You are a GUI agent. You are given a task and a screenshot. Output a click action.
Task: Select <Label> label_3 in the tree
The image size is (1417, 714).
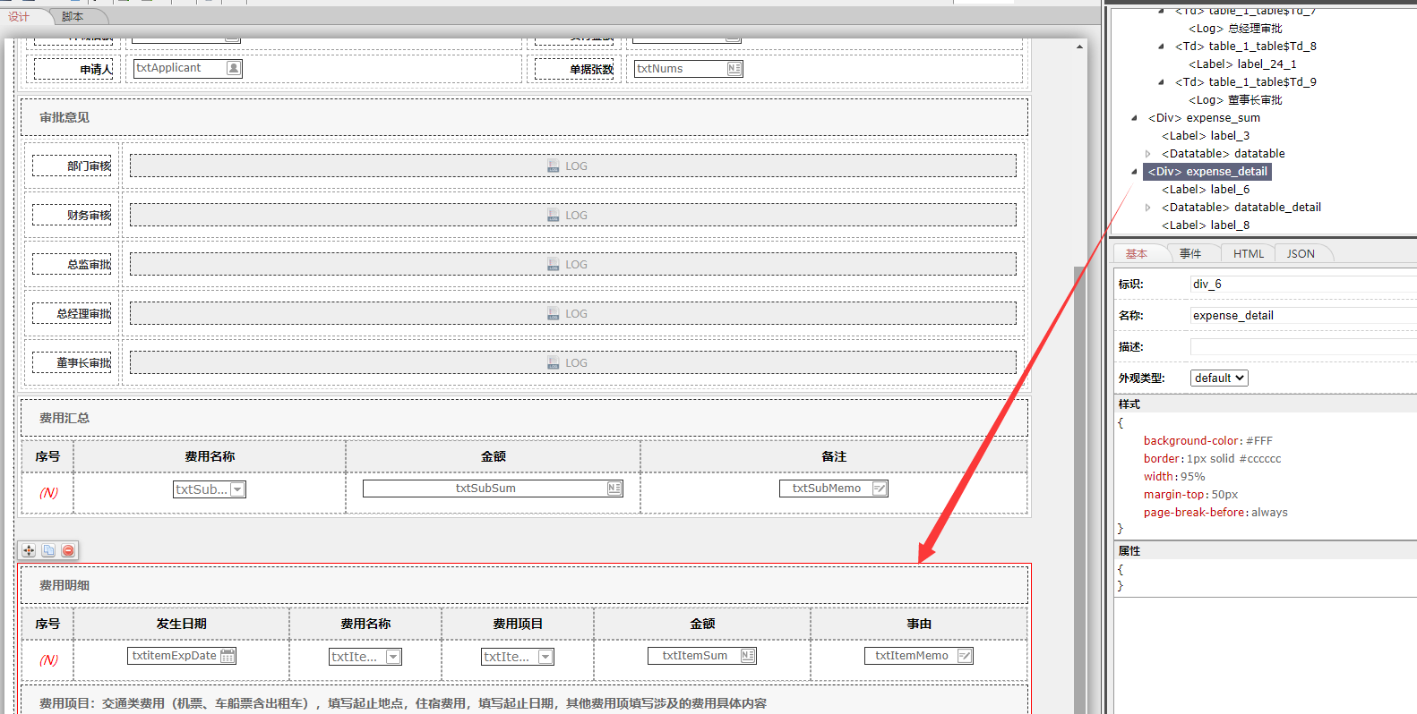pyautogui.click(x=1206, y=136)
